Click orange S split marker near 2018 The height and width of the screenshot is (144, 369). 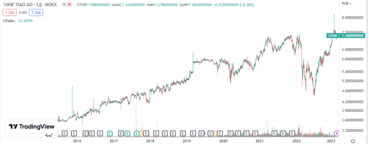tap(142, 134)
